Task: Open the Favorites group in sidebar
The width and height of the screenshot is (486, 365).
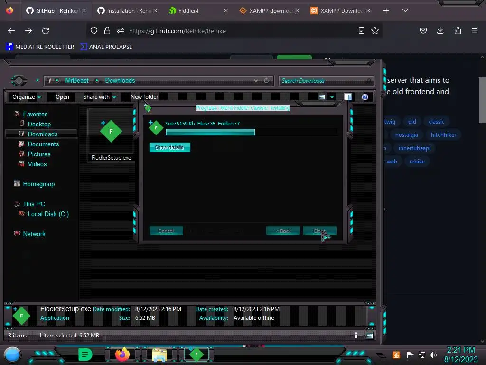Action: 35,114
